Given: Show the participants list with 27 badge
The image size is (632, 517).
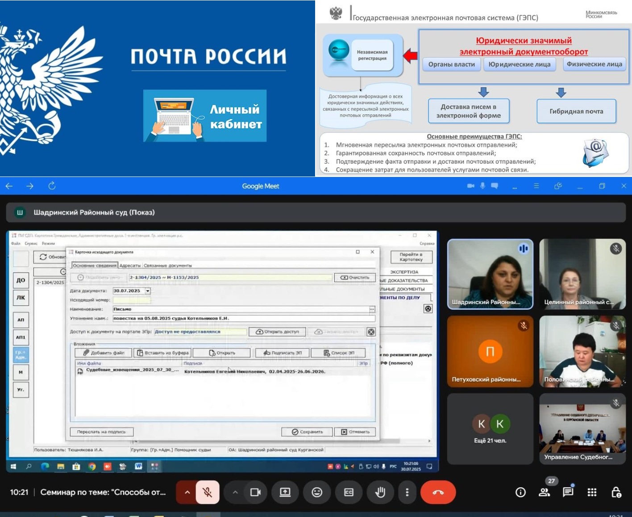Looking at the screenshot, I should click(x=545, y=492).
